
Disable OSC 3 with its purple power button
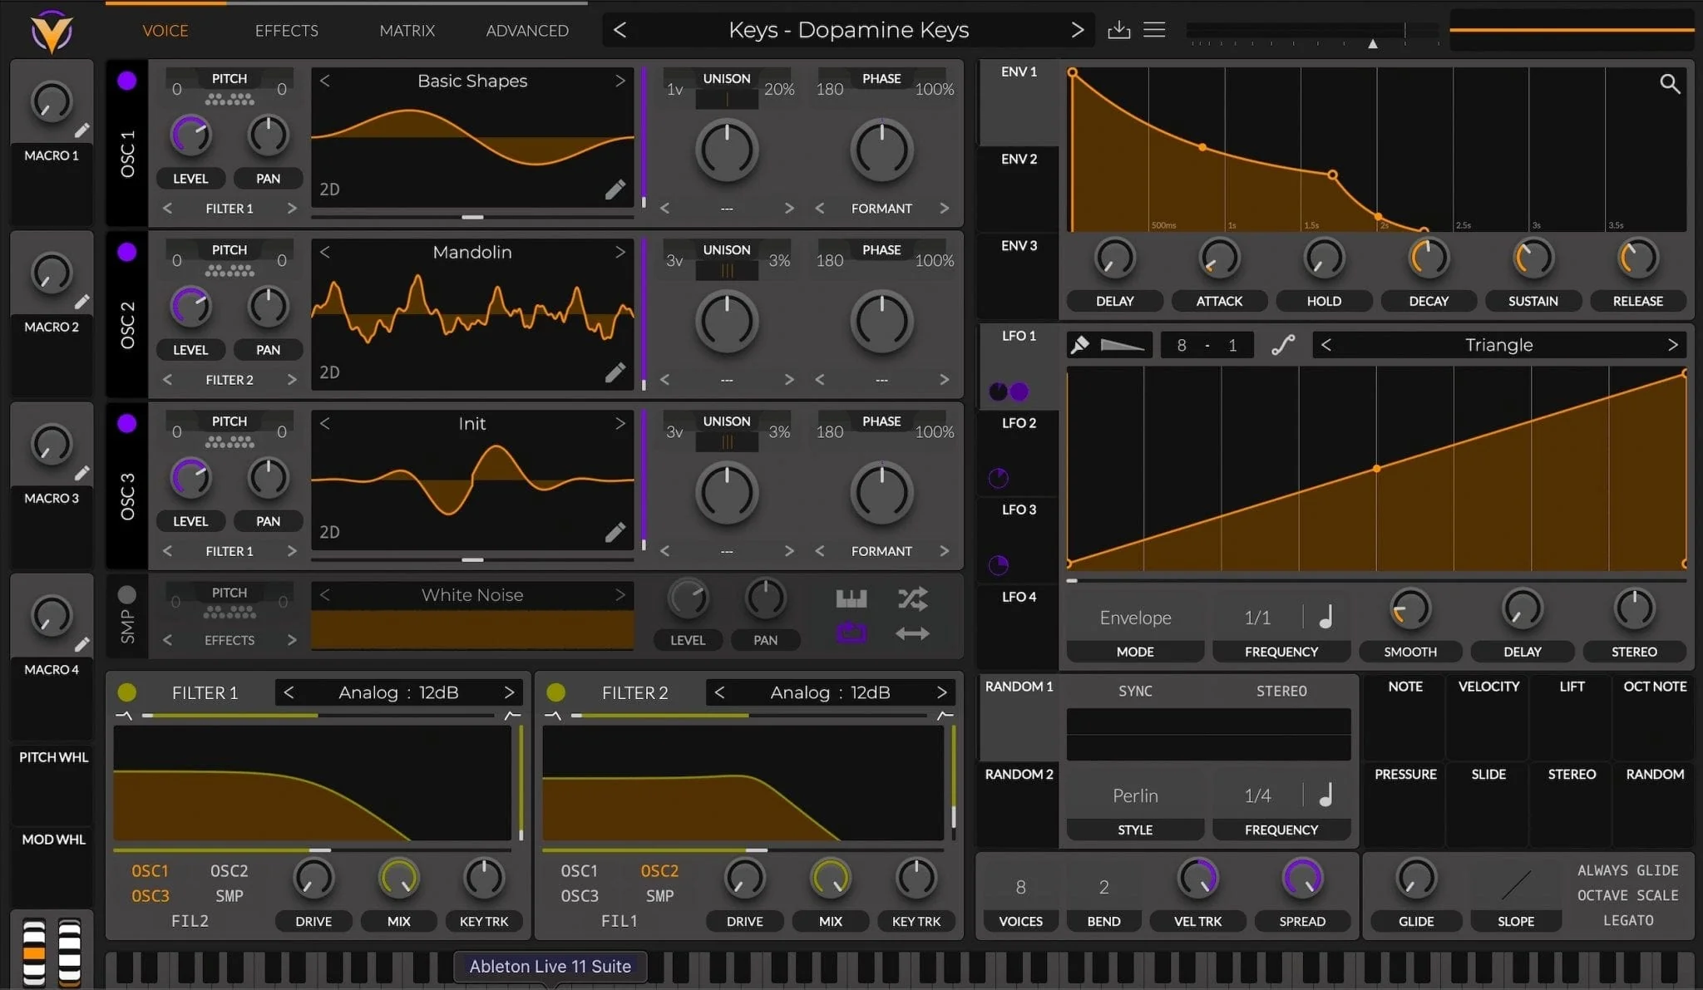coord(126,423)
